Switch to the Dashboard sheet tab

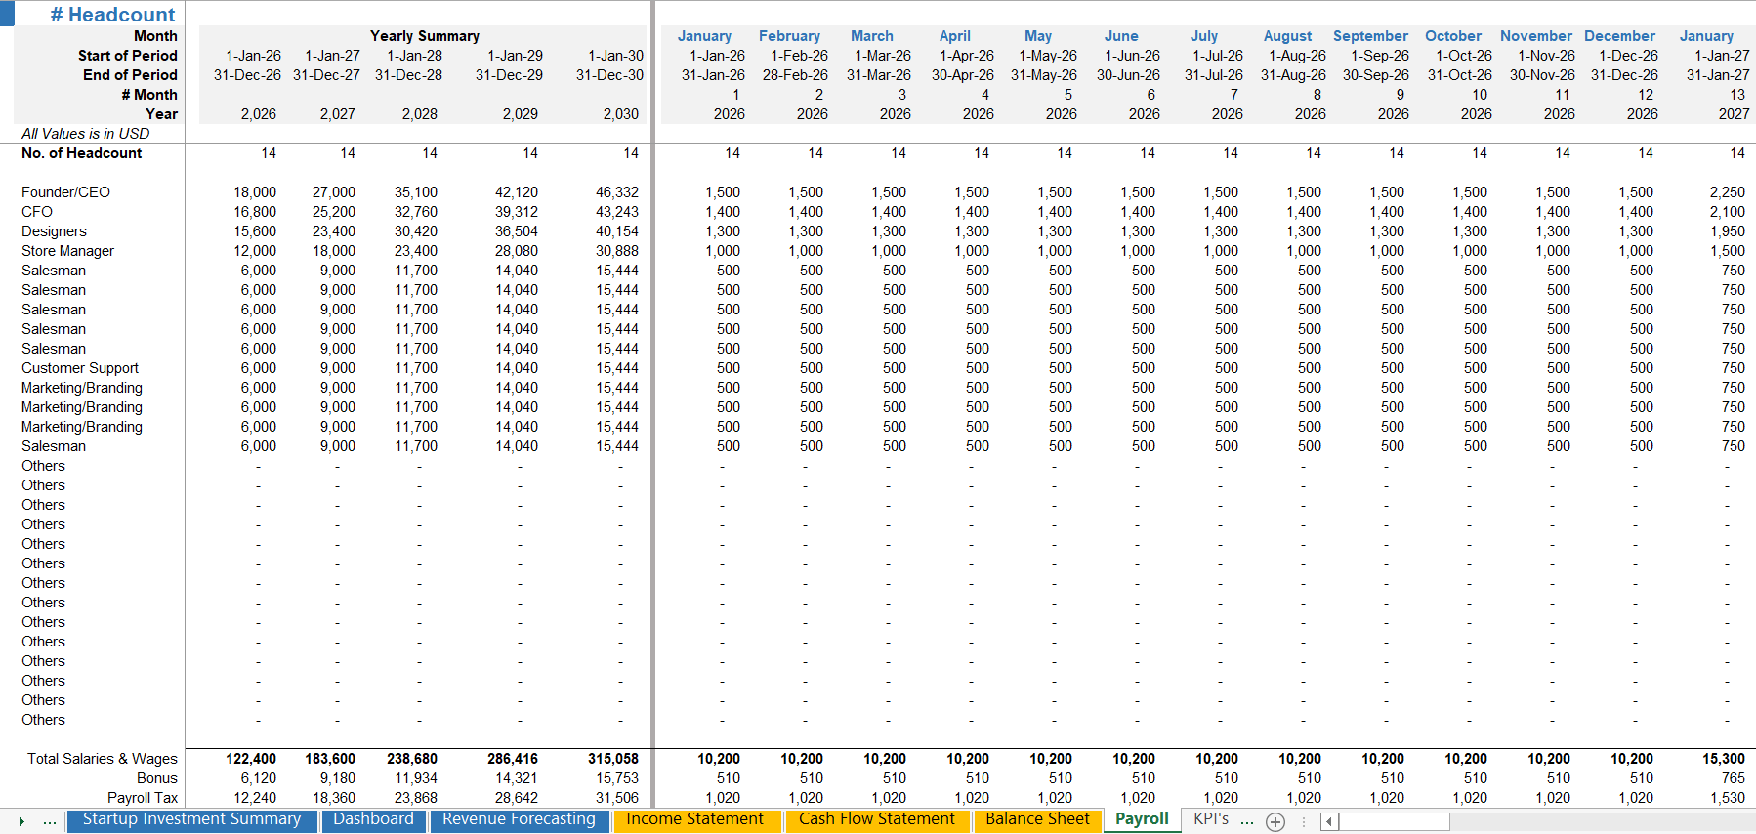pos(373,819)
